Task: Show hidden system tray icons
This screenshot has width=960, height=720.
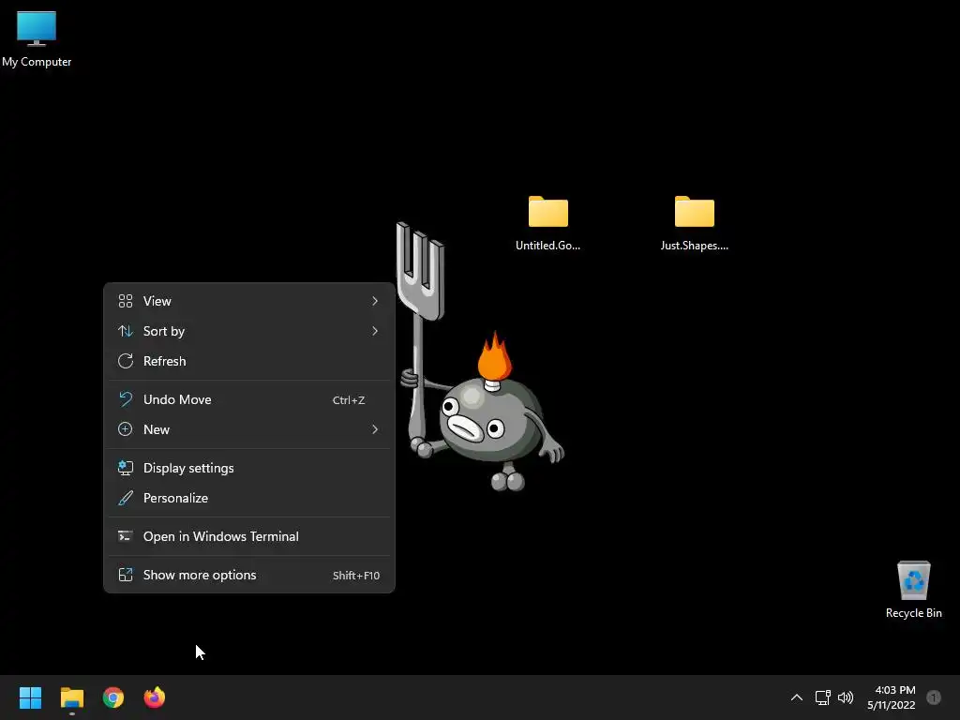Action: (x=797, y=697)
